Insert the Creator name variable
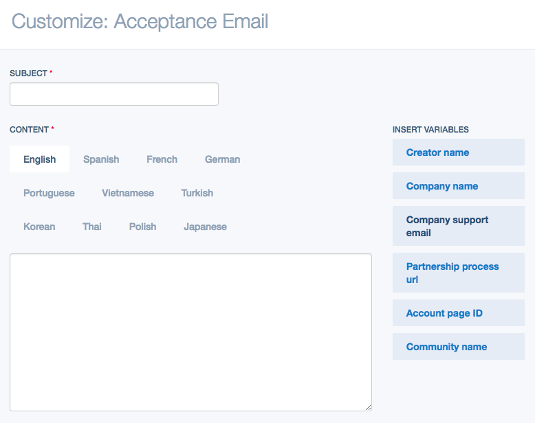This screenshot has width=535, height=423. (x=459, y=152)
